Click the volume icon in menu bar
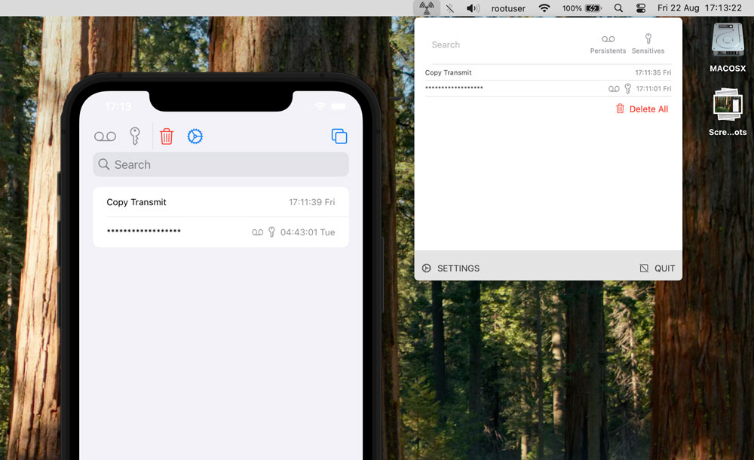Screen dimensions: 754x460 (473, 8)
